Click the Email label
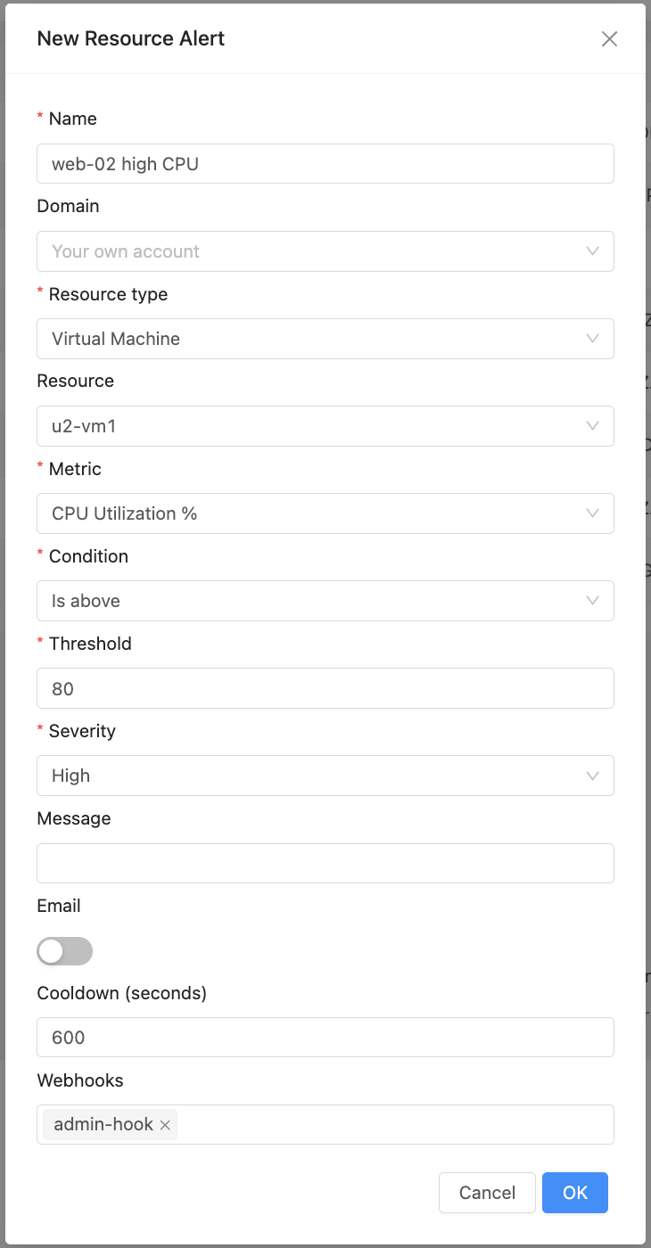 pos(59,906)
